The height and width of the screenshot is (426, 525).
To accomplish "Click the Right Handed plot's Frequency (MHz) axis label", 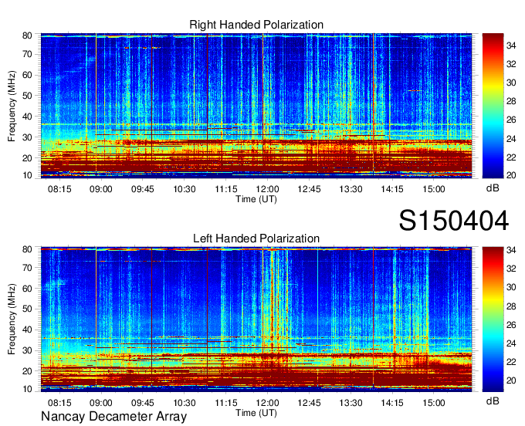I will pyautogui.click(x=12, y=106).
